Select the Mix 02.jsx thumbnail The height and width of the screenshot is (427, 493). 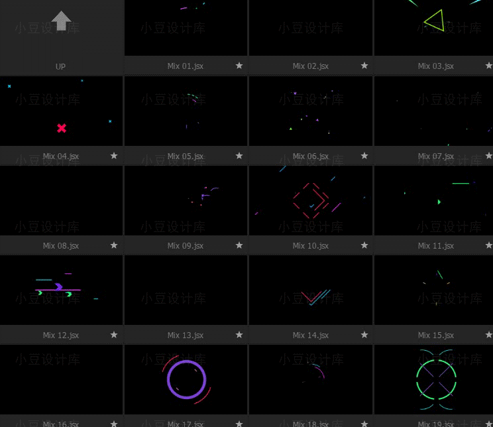(x=311, y=28)
